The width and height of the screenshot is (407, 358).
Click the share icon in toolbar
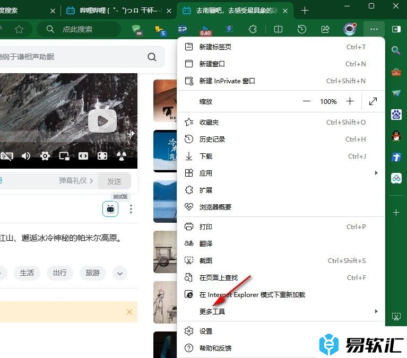point(325,29)
